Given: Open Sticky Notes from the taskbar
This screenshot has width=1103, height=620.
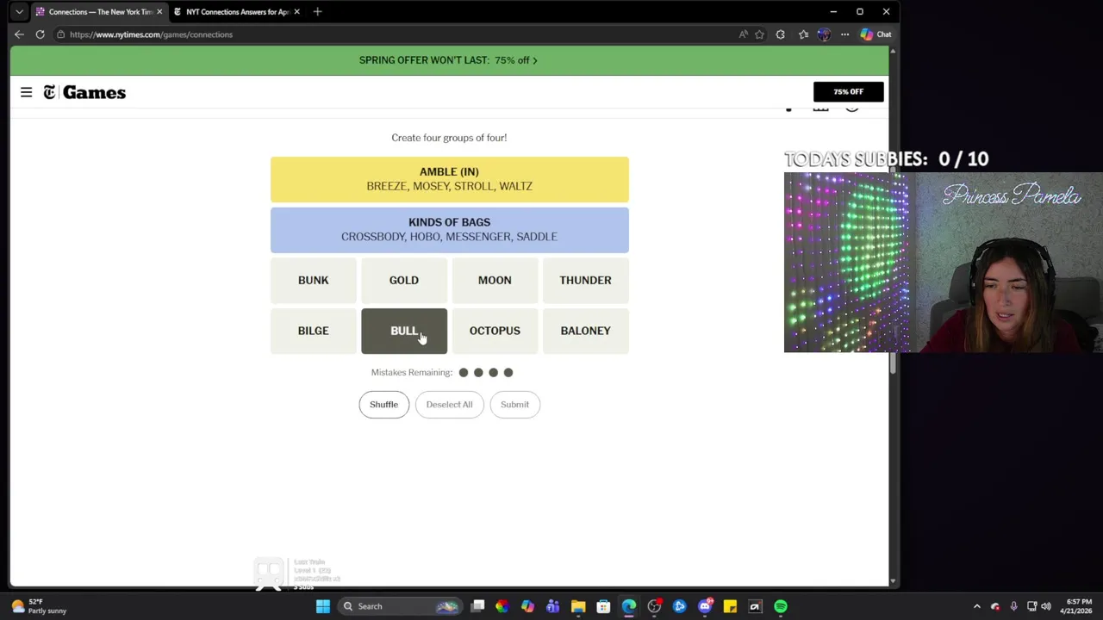Looking at the screenshot, I should (x=730, y=606).
